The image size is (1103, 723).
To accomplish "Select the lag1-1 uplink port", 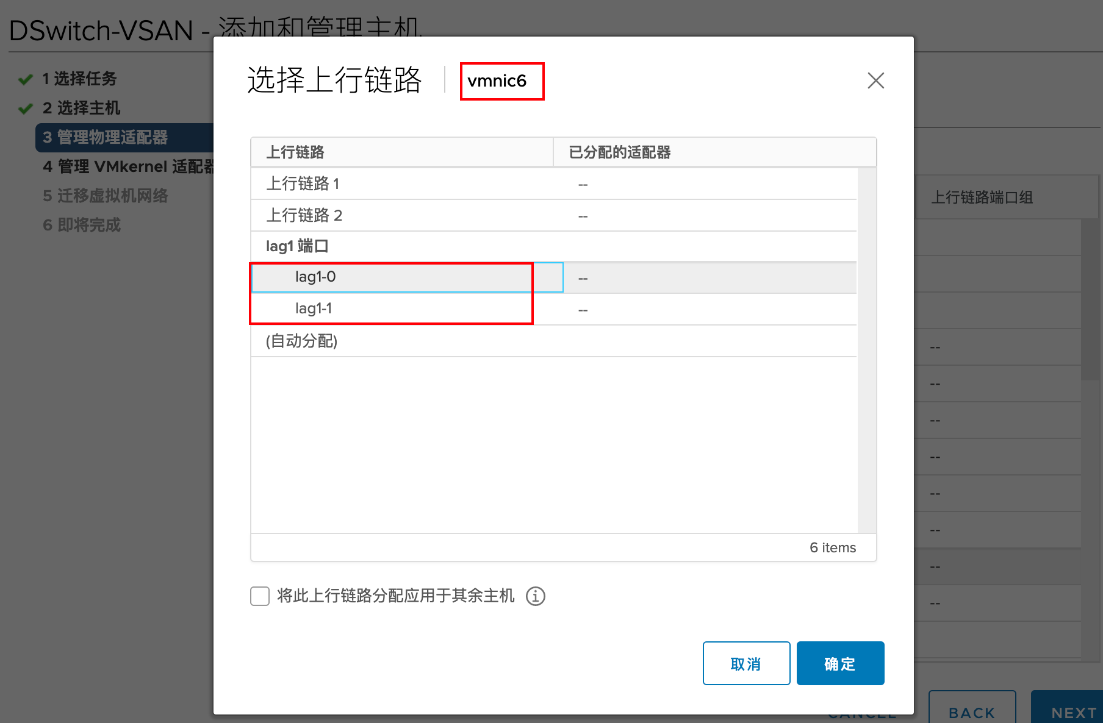I will point(314,309).
